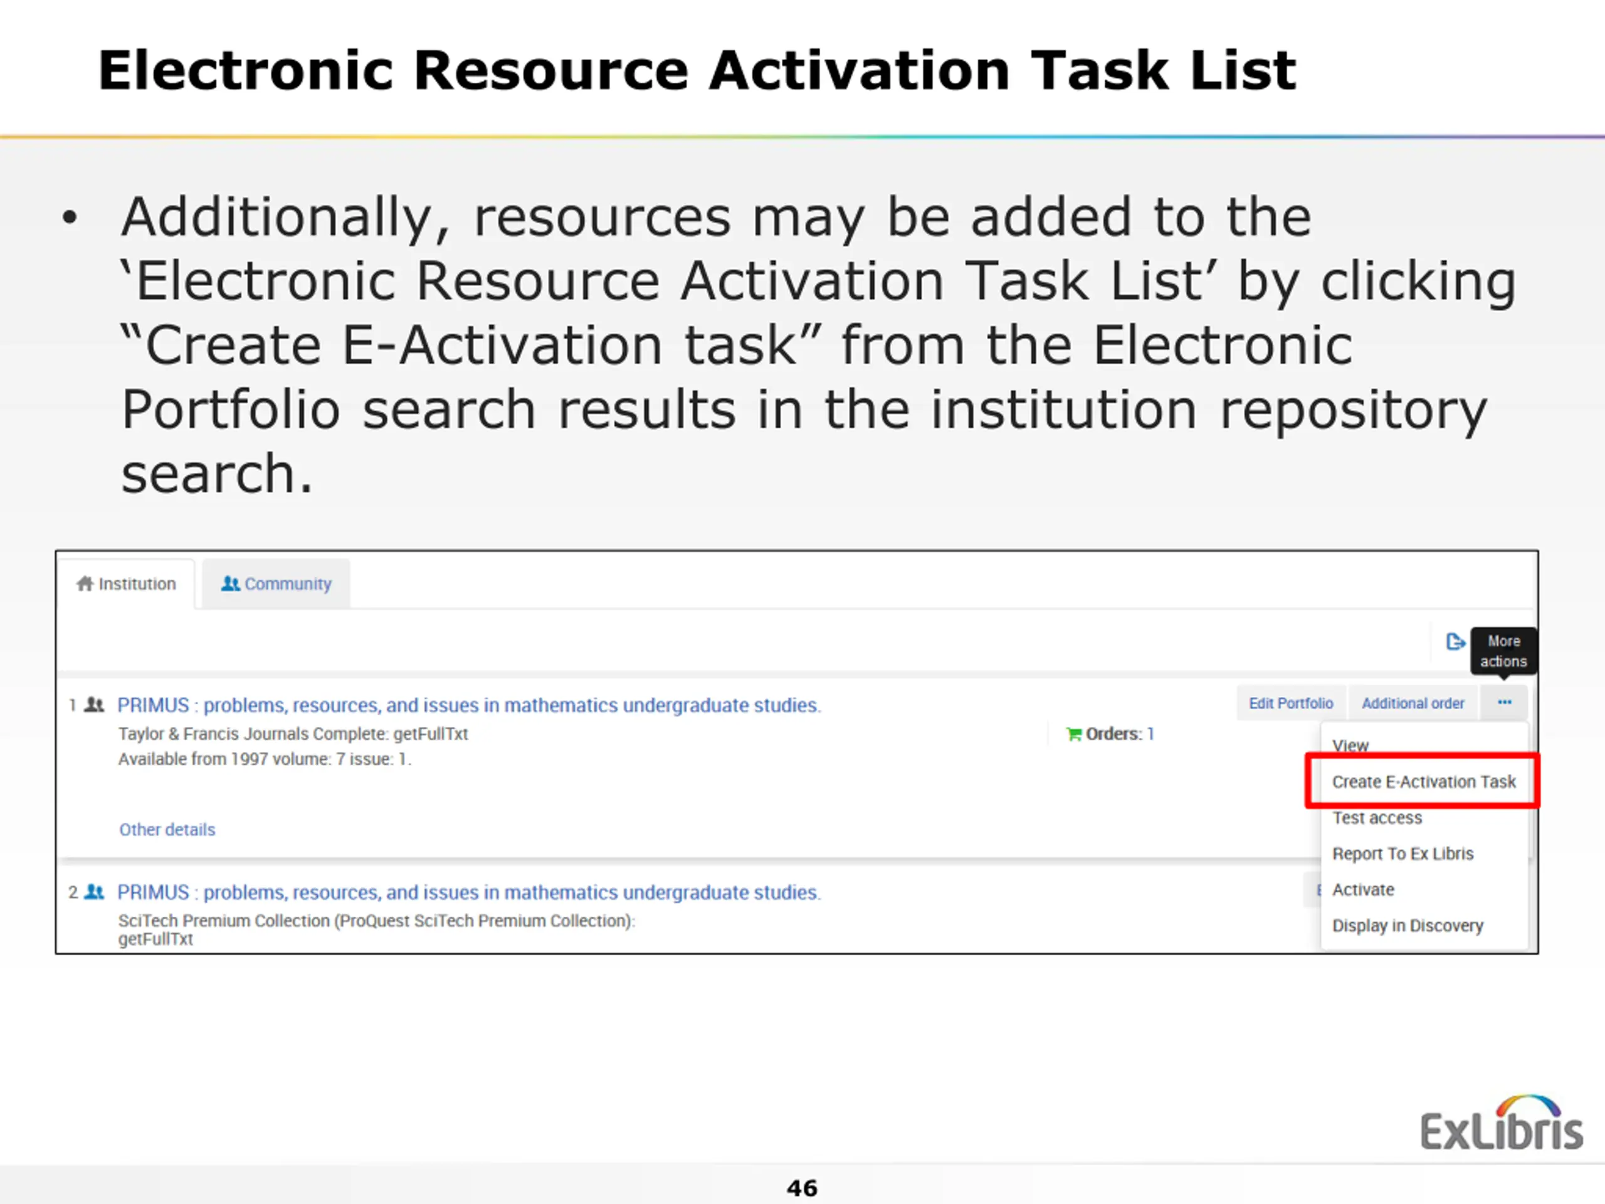
Task: Open first PRIMUS title link from Taylor & Francis
Action: (469, 705)
